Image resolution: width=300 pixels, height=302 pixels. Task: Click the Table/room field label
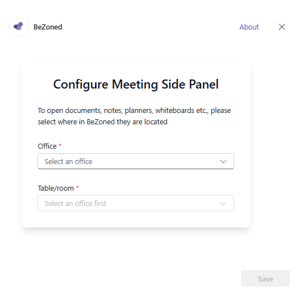(x=56, y=188)
